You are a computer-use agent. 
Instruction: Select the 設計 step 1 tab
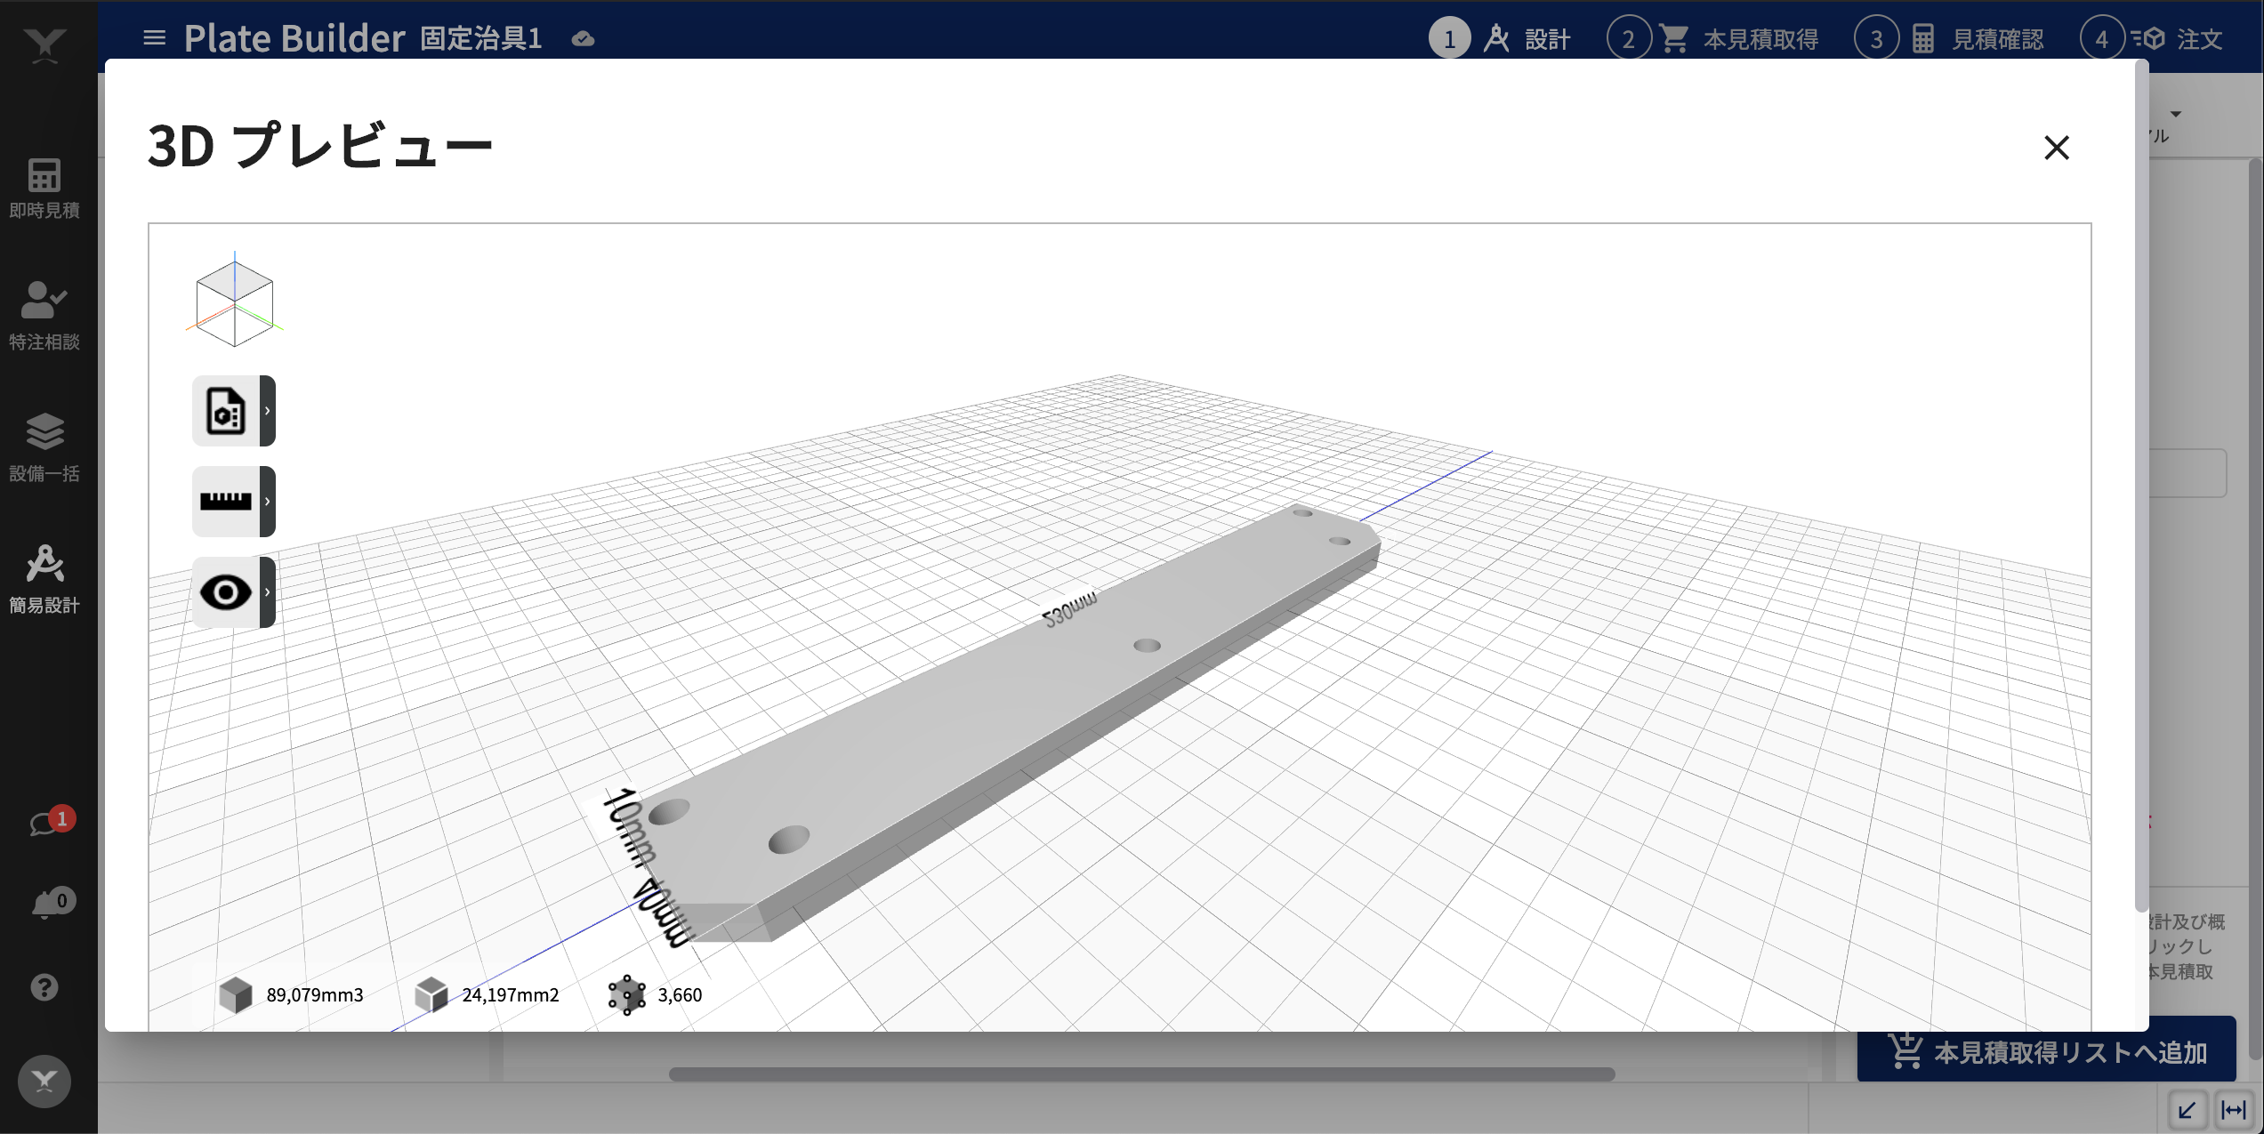[x=1503, y=37]
